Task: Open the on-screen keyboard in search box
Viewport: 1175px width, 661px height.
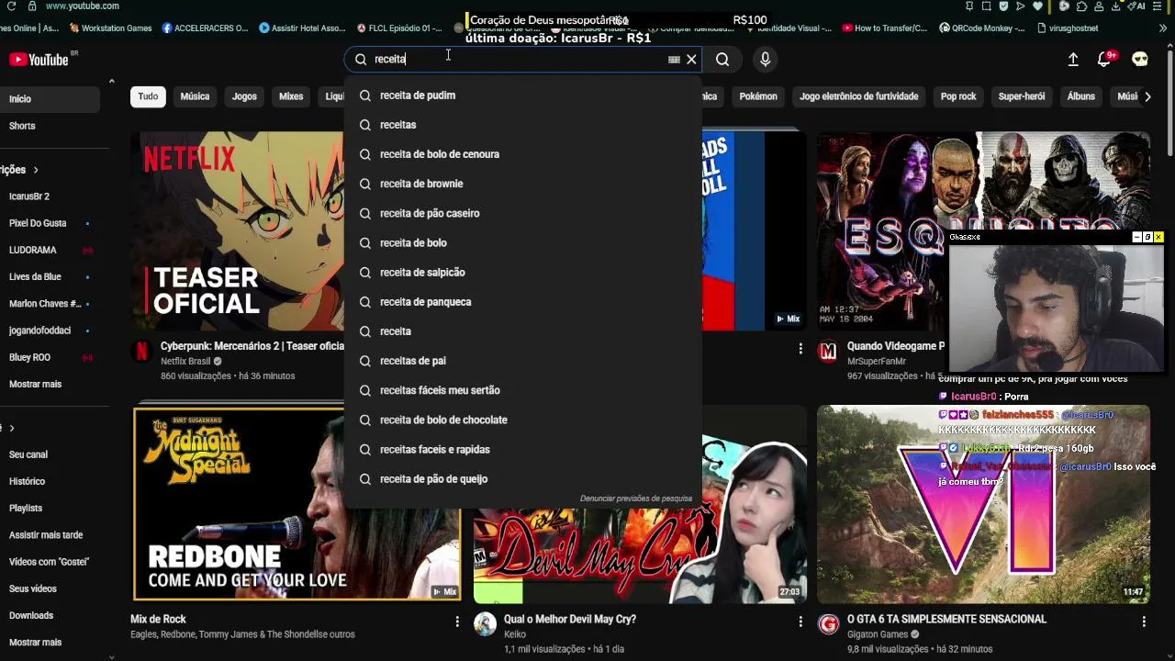Action: pyautogui.click(x=674, y=60)
